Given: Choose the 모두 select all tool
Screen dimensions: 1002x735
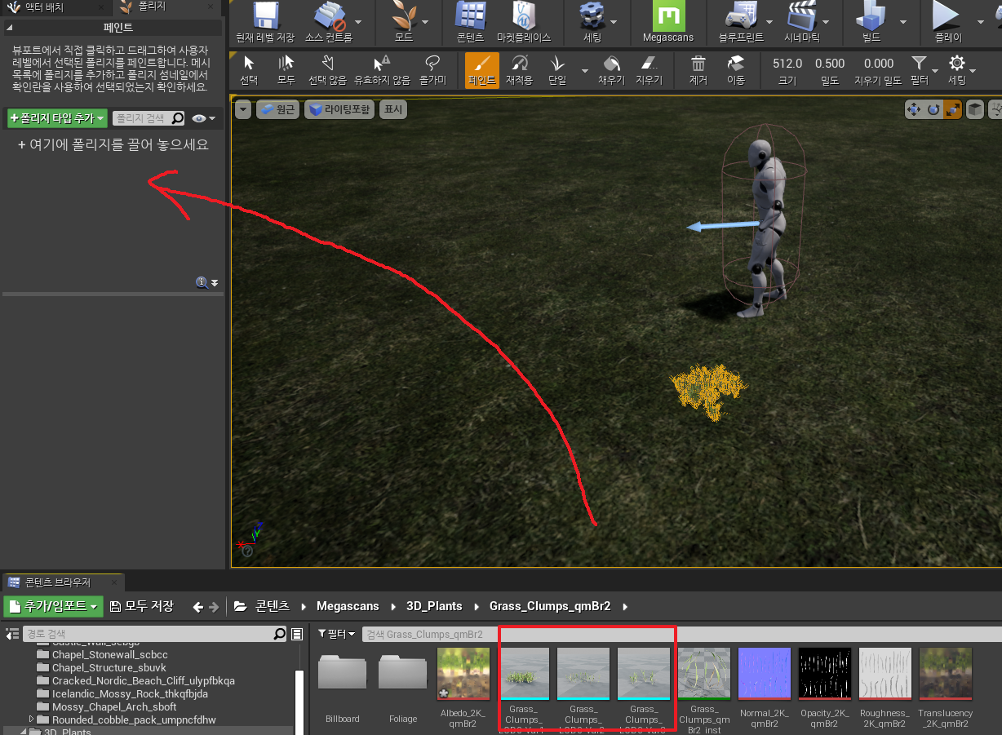Looking at the screenshot, I should point(286,70).
